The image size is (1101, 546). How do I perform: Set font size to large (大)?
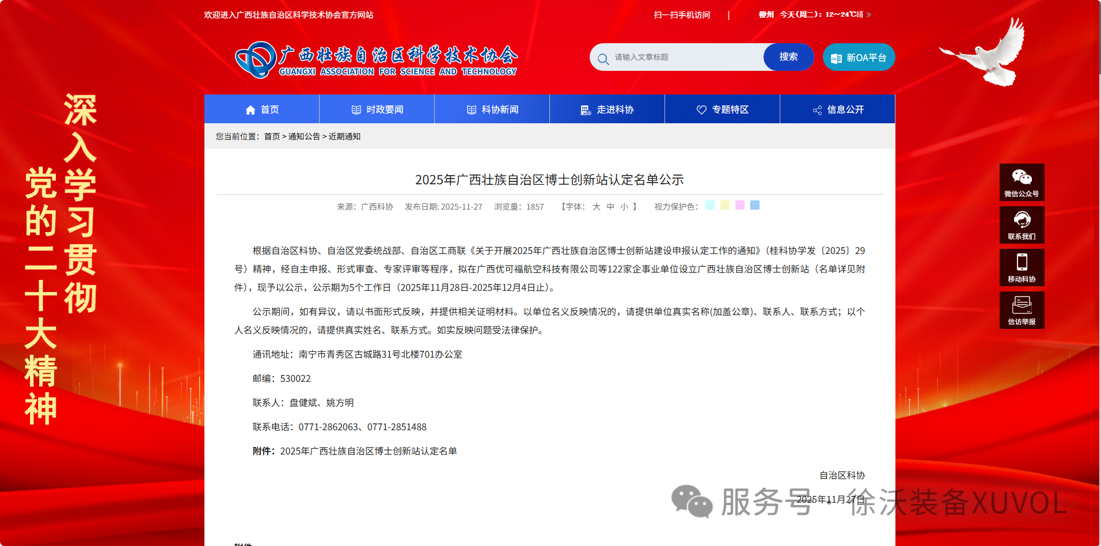click(596, 207)
